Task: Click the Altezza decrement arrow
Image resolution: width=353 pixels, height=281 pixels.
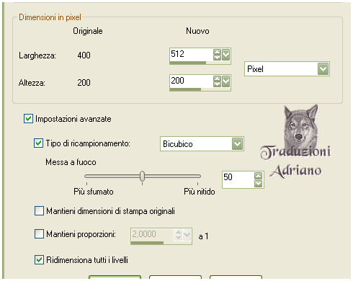Action: [217, 84]
